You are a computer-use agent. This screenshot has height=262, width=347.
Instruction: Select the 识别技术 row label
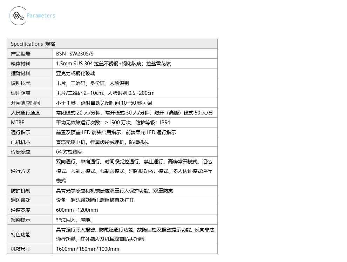[x=21, y=83]
